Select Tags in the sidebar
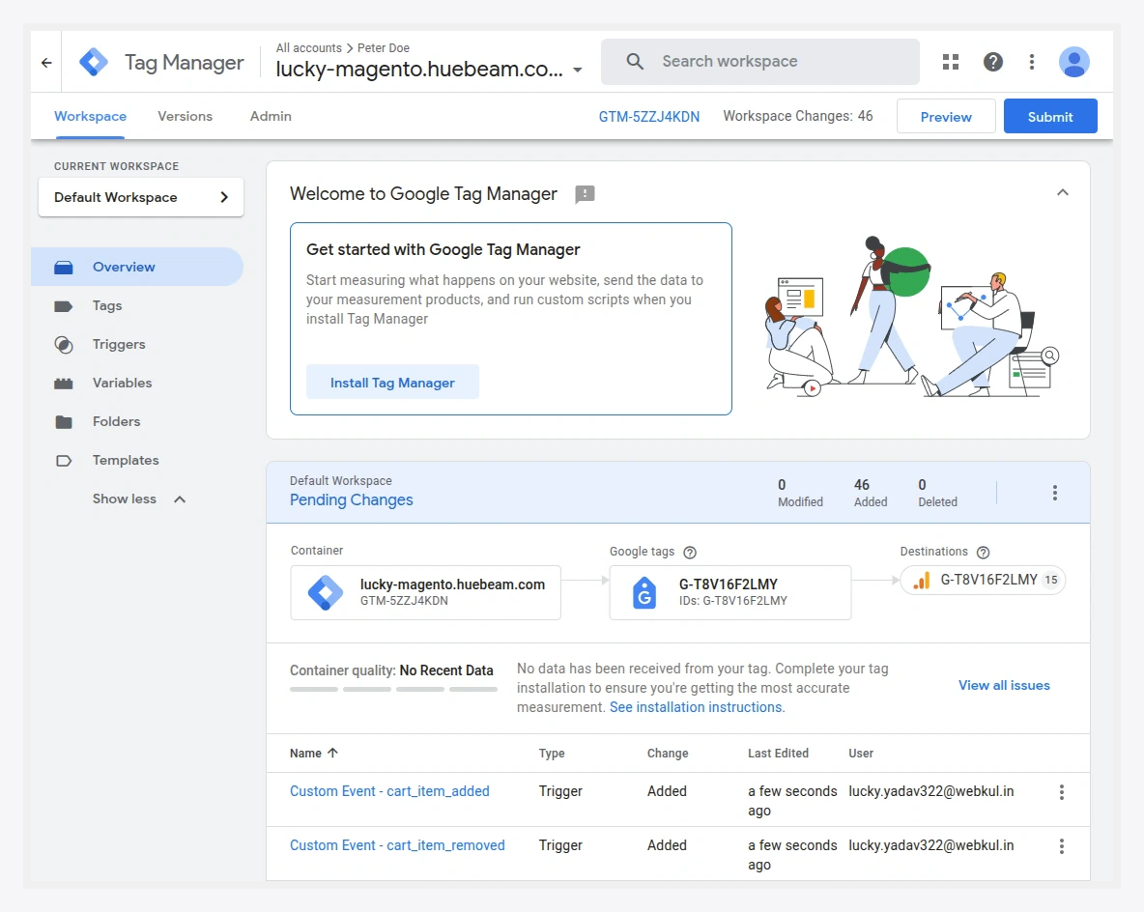1144x912 pixels. tap(137, 305)
